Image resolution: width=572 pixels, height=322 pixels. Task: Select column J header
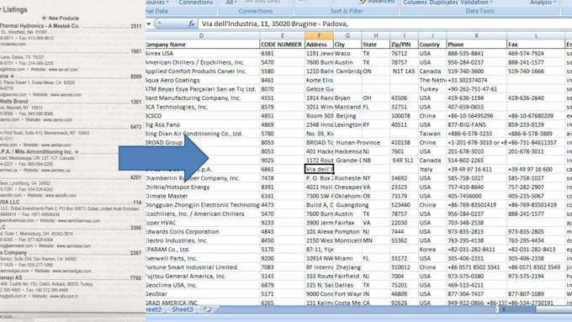coord(432,35)
